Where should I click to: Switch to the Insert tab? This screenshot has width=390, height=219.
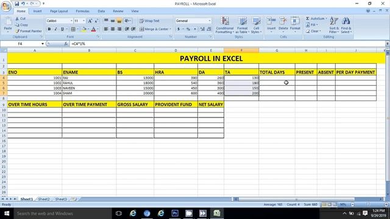coord(37,11)
